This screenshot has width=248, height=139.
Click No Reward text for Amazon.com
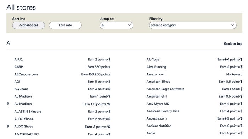point(234,74)
